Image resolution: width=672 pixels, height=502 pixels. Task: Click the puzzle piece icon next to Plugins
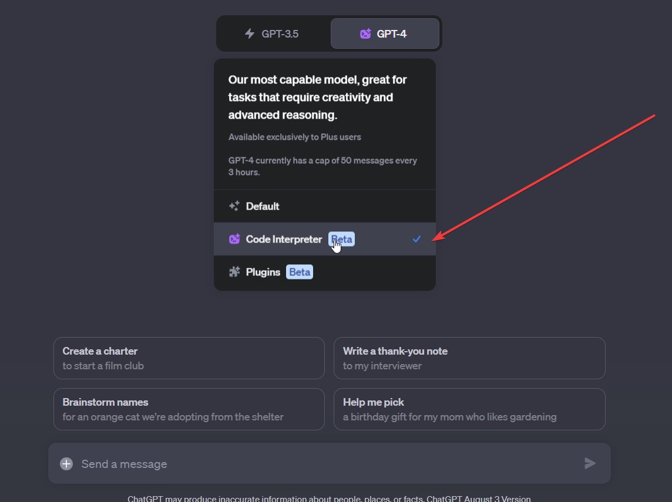(234, 272)
